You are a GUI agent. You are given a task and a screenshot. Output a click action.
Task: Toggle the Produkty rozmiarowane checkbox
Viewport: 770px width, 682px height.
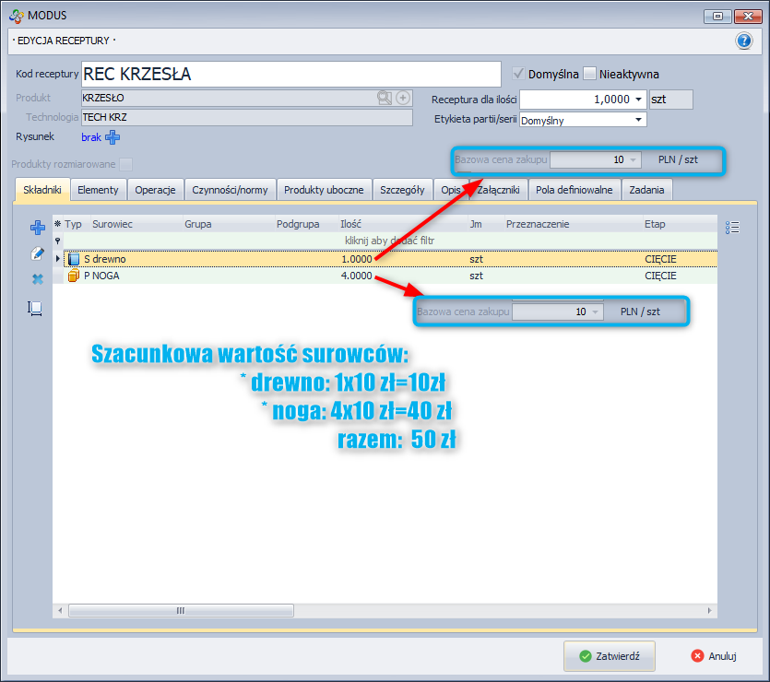tap(126, 164)
